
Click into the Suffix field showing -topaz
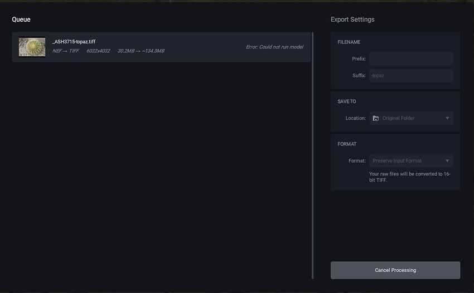tap(411, 76)
